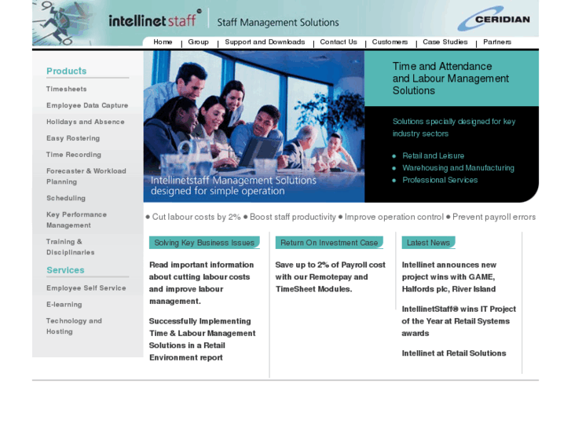Select Employee Data Capture in sidebar
This screenshot has width=571, height=428.
(x=87, y=106)
